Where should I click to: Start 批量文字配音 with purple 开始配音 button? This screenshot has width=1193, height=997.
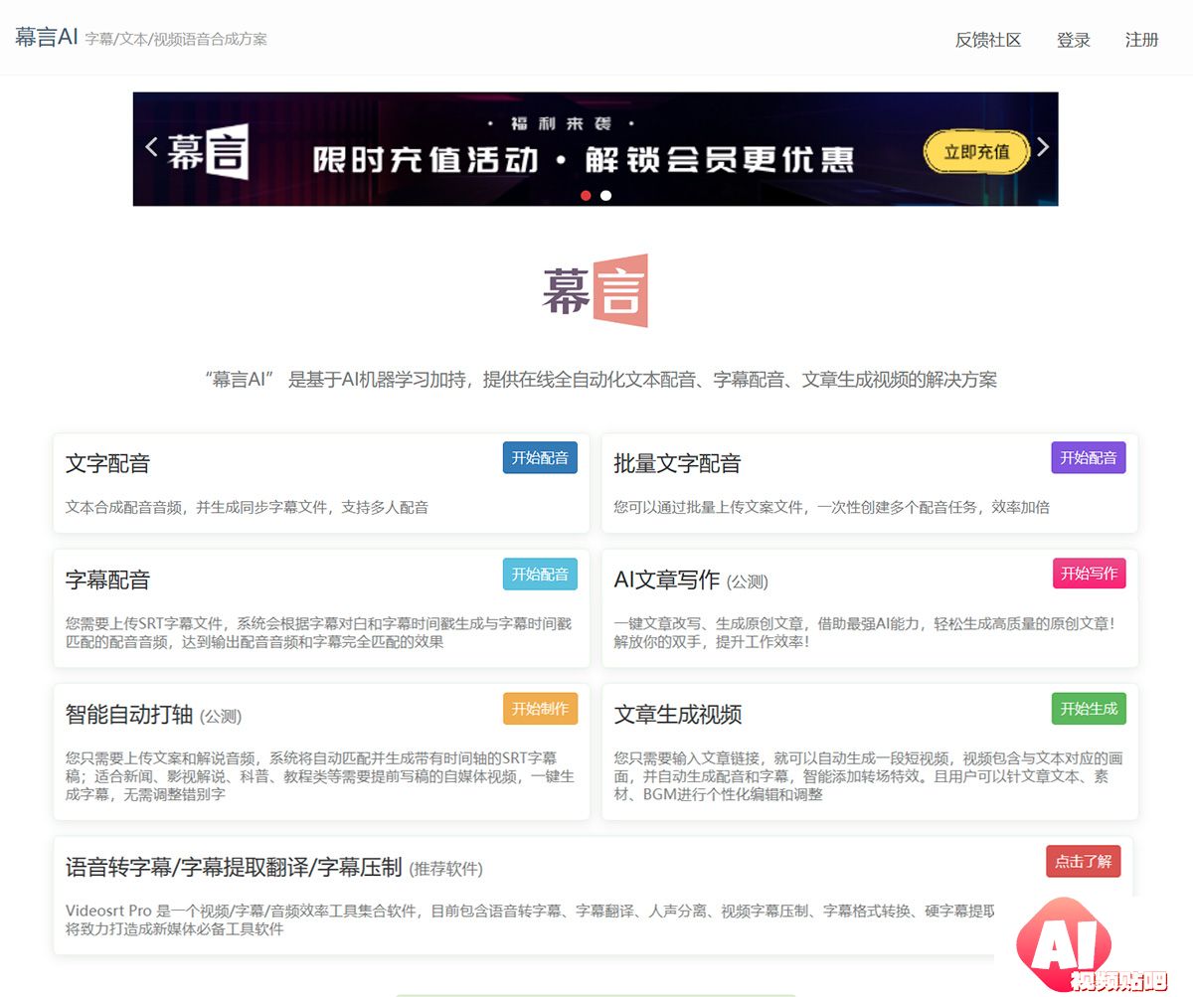(x=1089, y=457)
